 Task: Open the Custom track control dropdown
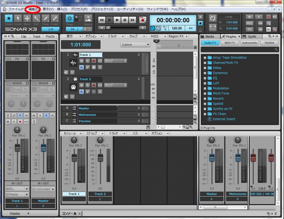(135, 45)
